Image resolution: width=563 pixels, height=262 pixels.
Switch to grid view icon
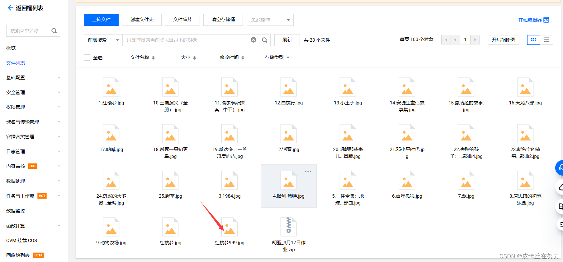coord(533,40)
